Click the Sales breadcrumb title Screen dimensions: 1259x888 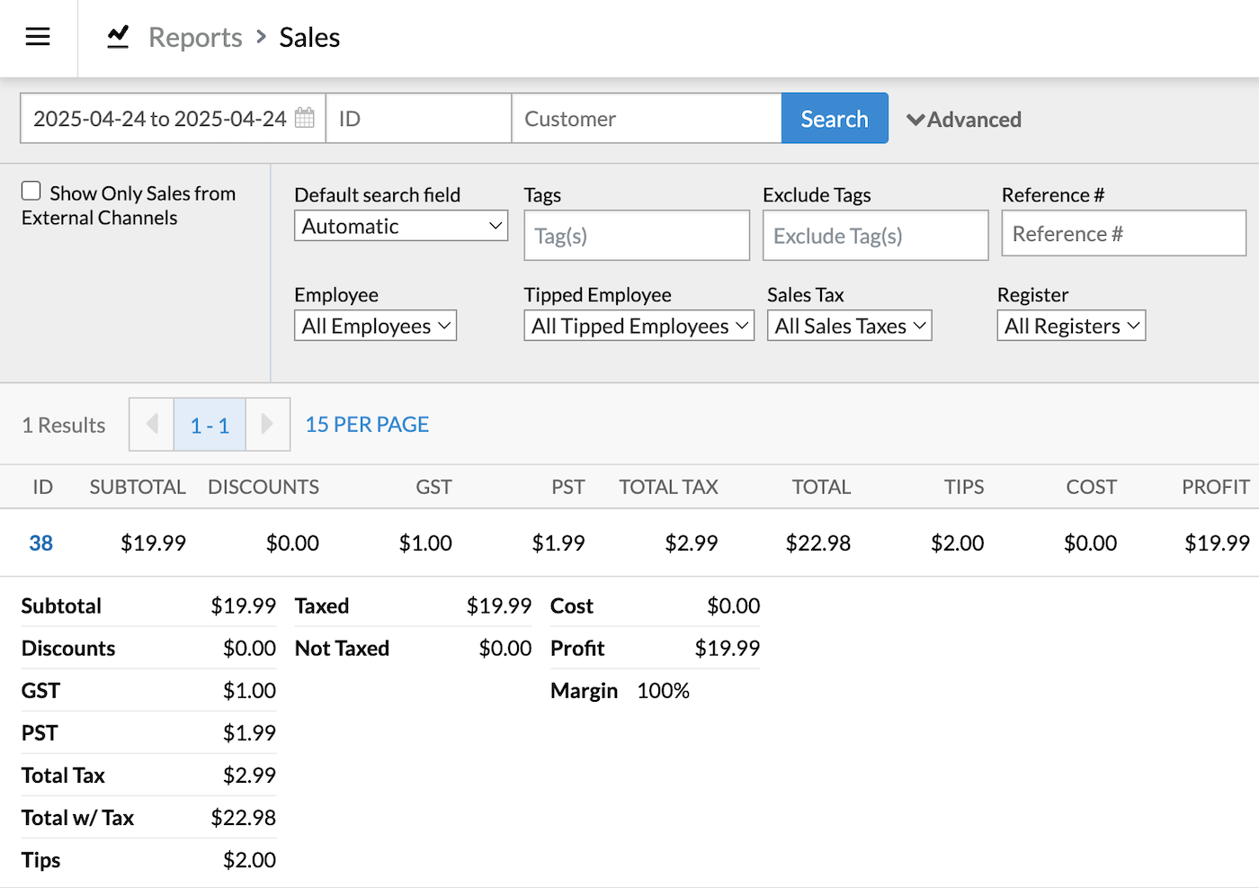(x=309, y=37)
